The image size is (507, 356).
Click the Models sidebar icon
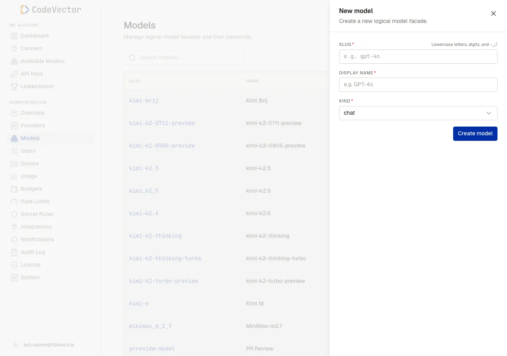[14, 138]
